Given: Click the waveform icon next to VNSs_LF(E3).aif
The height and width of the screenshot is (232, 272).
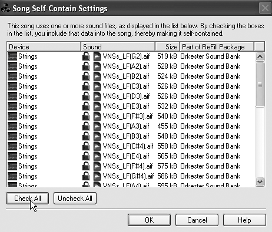Looking at the screenshot, I should click(97, 106).
